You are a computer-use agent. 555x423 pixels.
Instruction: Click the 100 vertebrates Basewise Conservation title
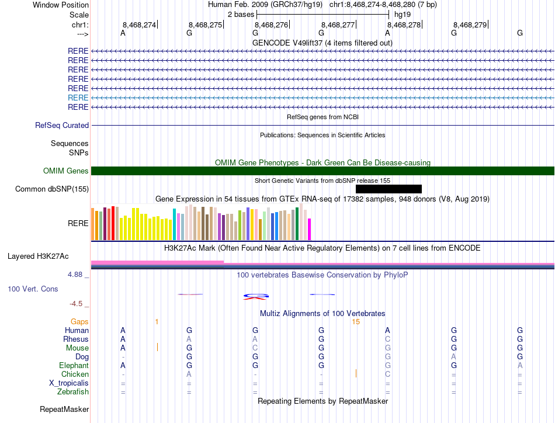(x=322, y=275)
